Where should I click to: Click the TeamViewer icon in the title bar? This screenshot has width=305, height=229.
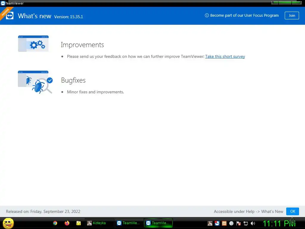tap(3, 3)
